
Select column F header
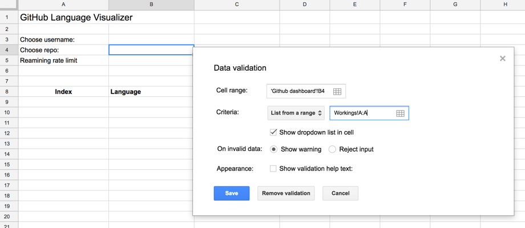tap(405, 5)
